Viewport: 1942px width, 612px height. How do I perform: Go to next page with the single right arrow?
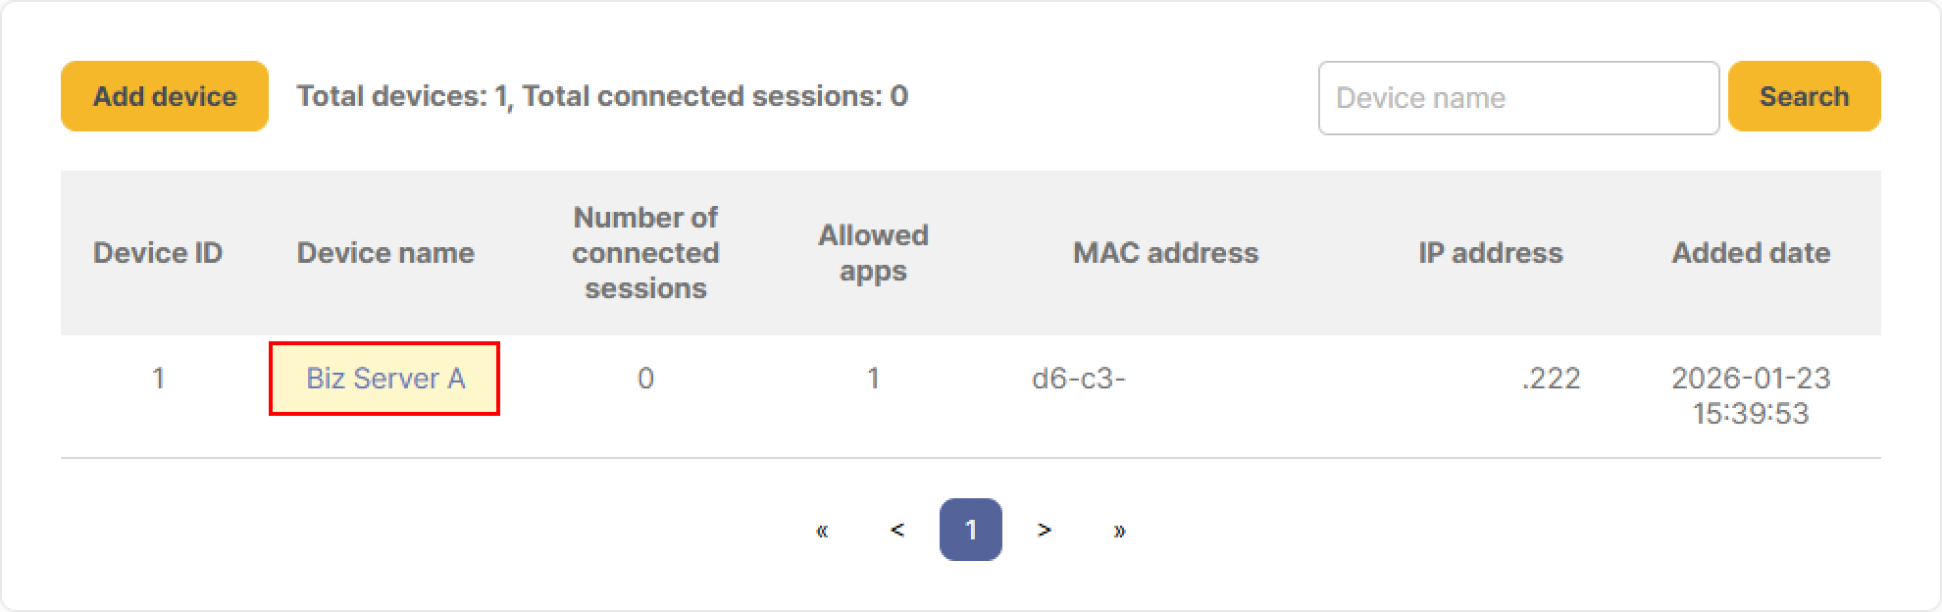click(x=1045, y=531)
